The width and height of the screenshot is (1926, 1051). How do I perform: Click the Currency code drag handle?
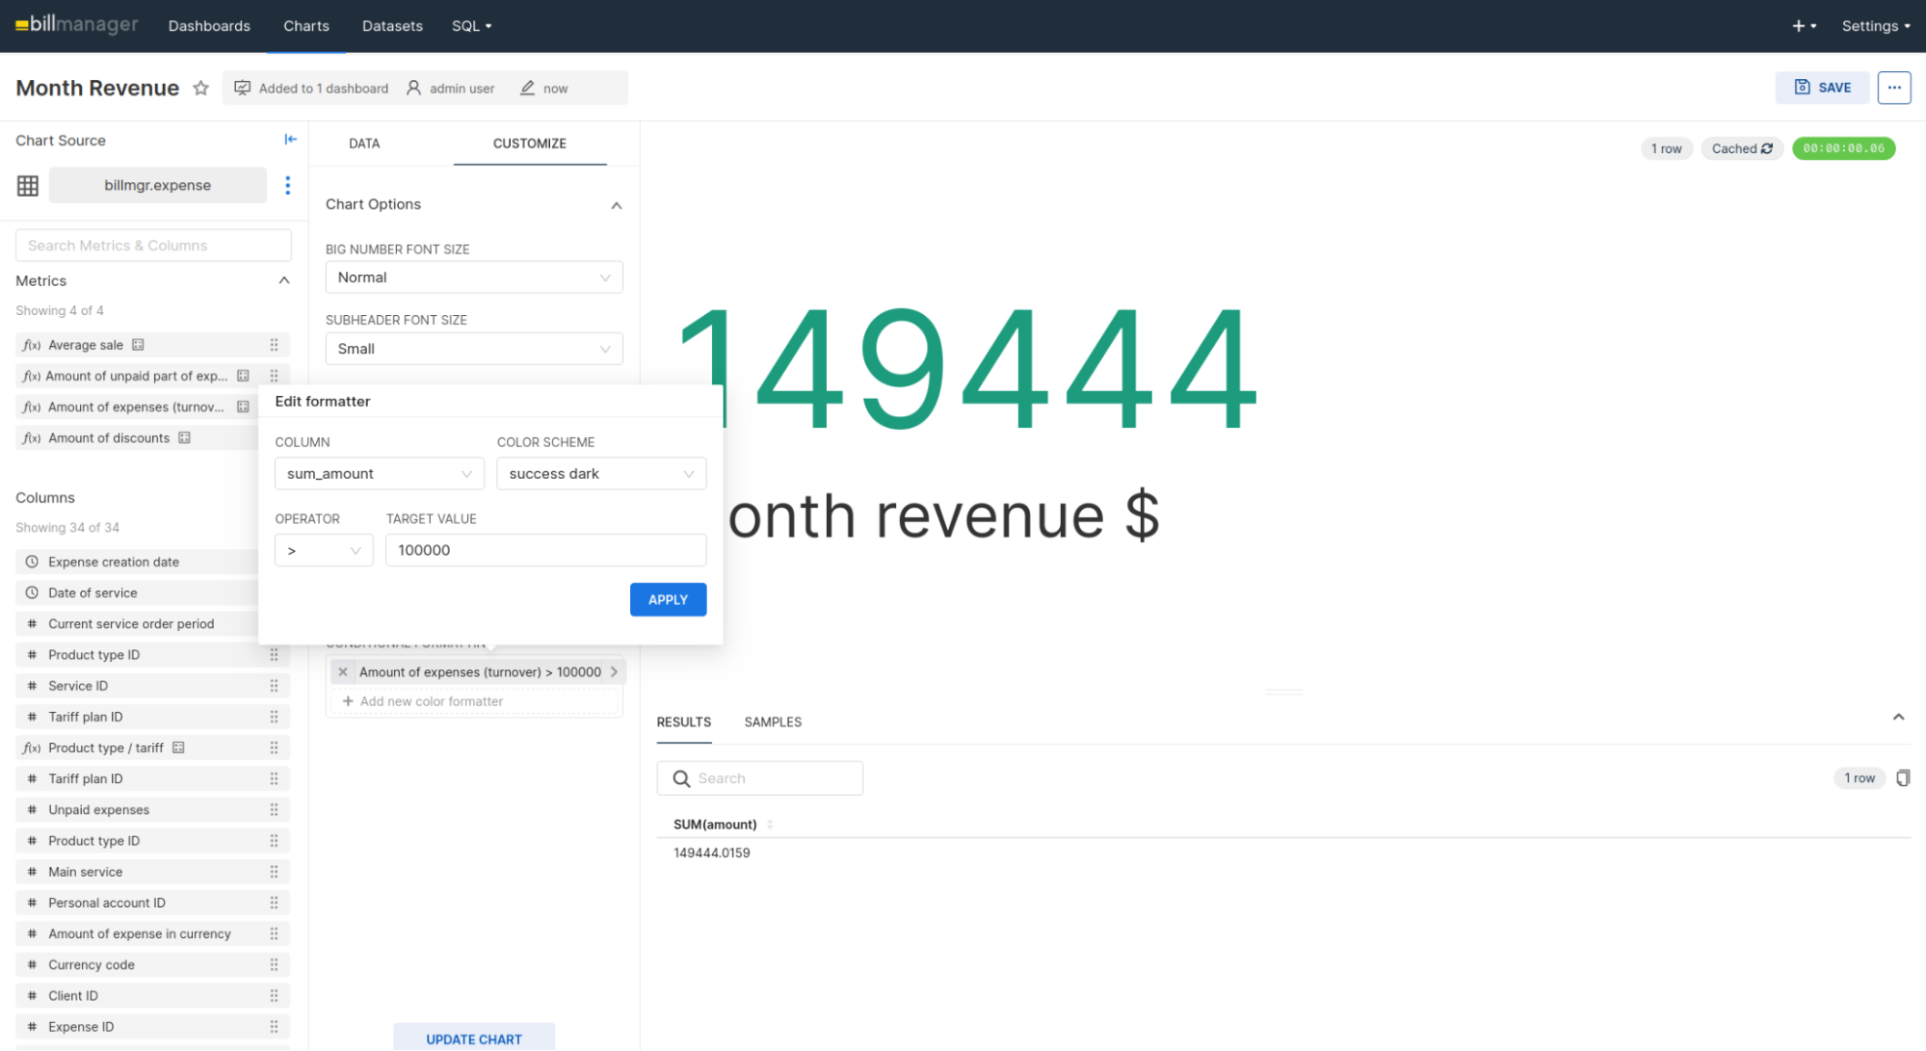point(274,964)
